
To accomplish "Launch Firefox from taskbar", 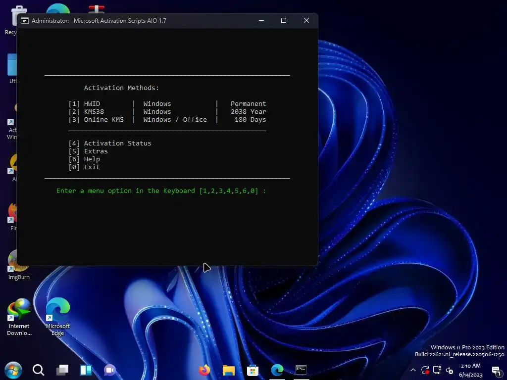I will pyautogui.click(x=204, y=370).
